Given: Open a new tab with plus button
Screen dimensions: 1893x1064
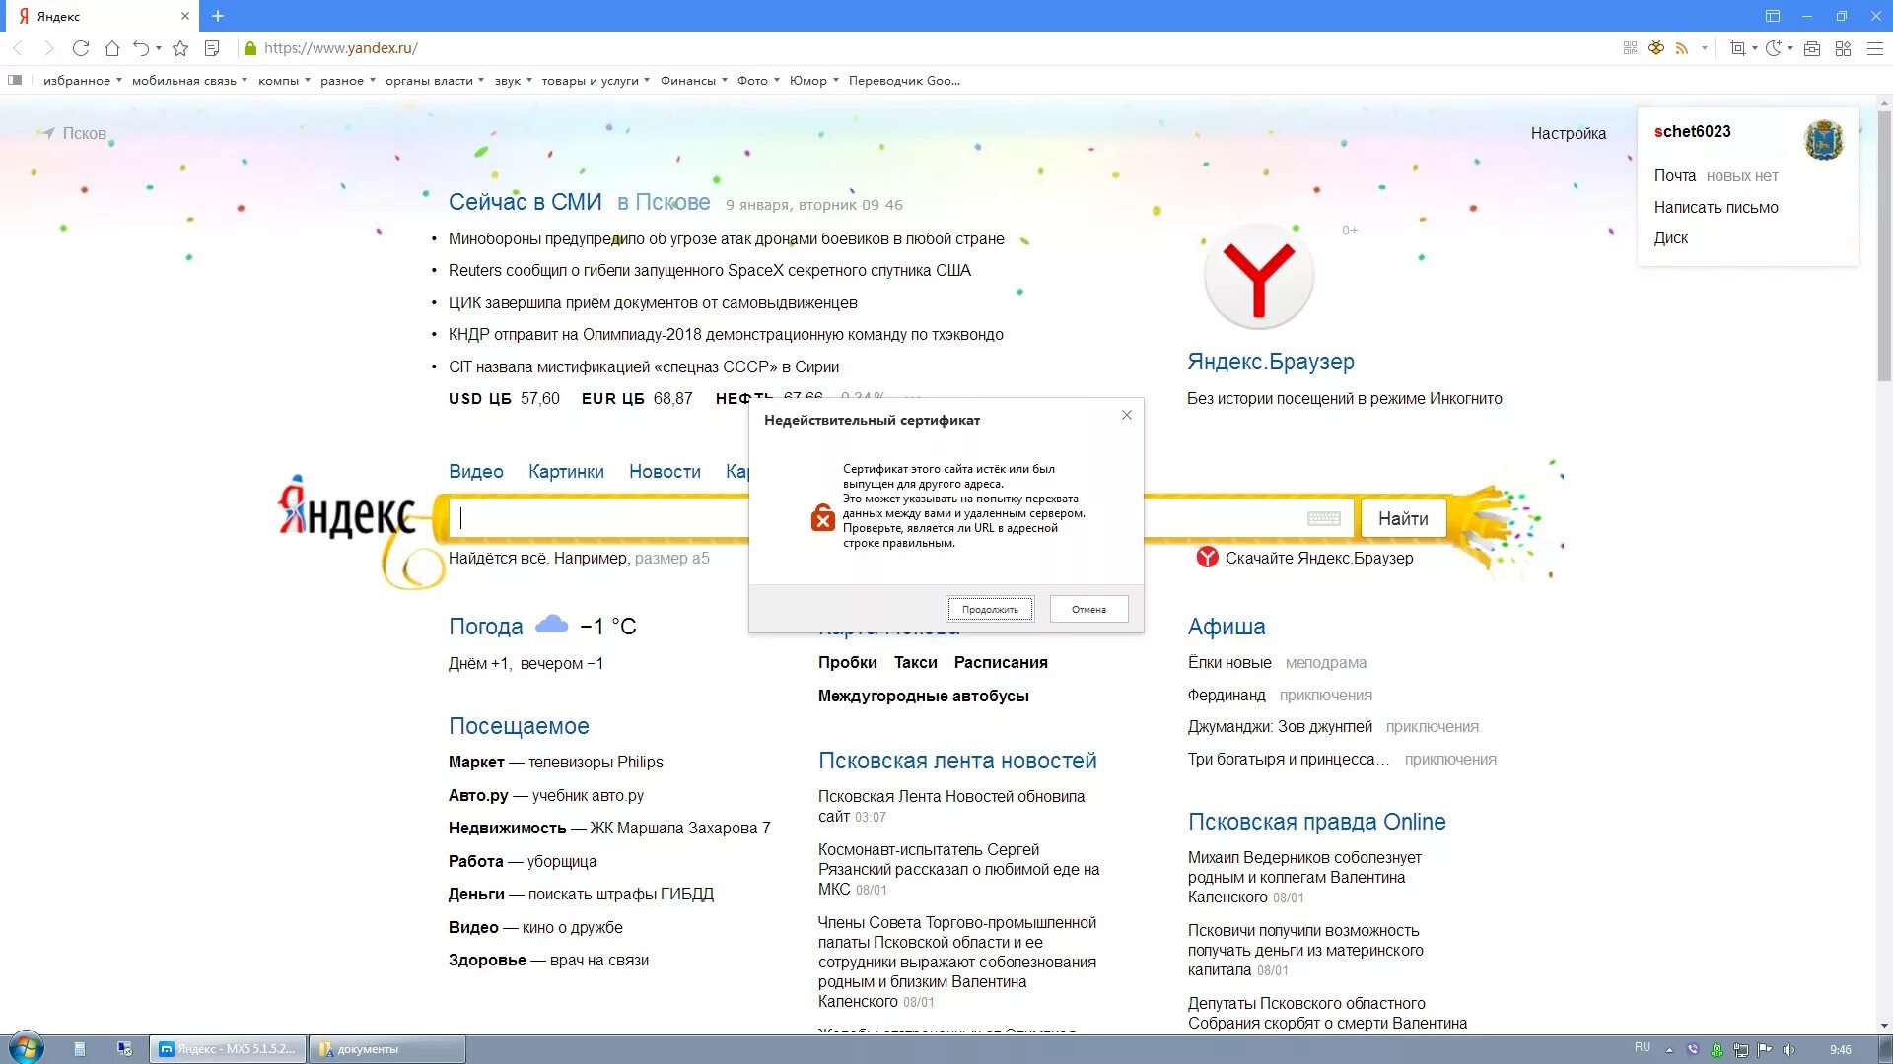Looking at the screenshot, I should [218, 16].
